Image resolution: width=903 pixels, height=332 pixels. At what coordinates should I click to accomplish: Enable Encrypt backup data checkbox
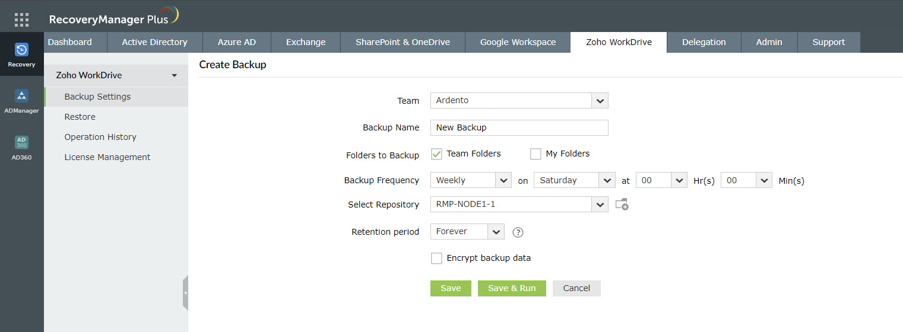pyautogui.click(x=436, y=258)
